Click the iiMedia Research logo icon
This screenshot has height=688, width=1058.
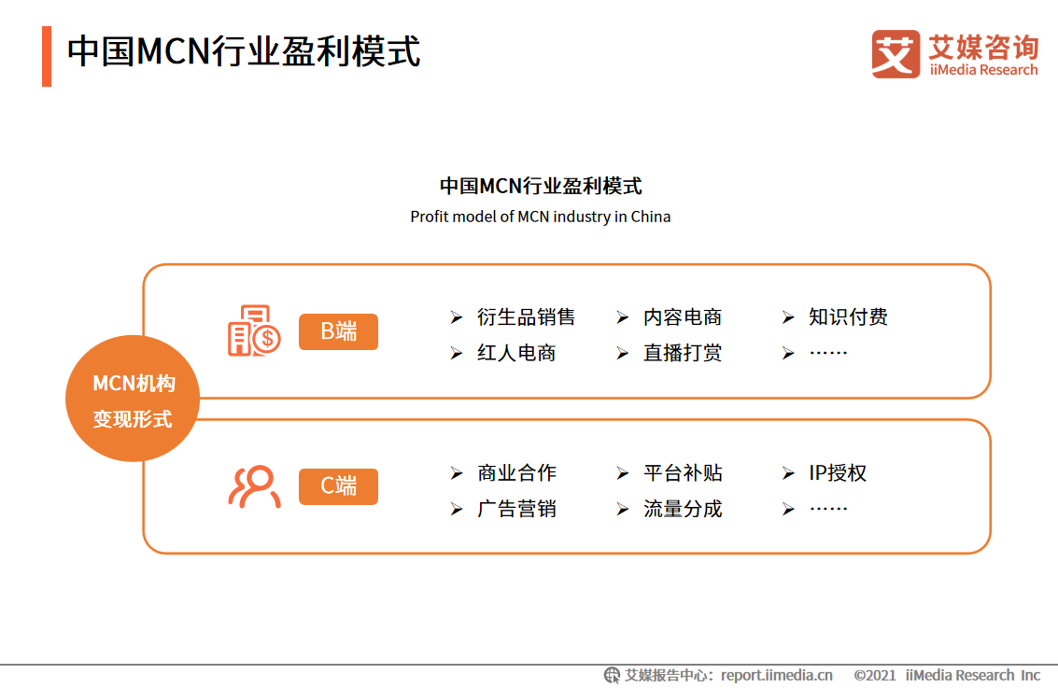pos(896,54)
